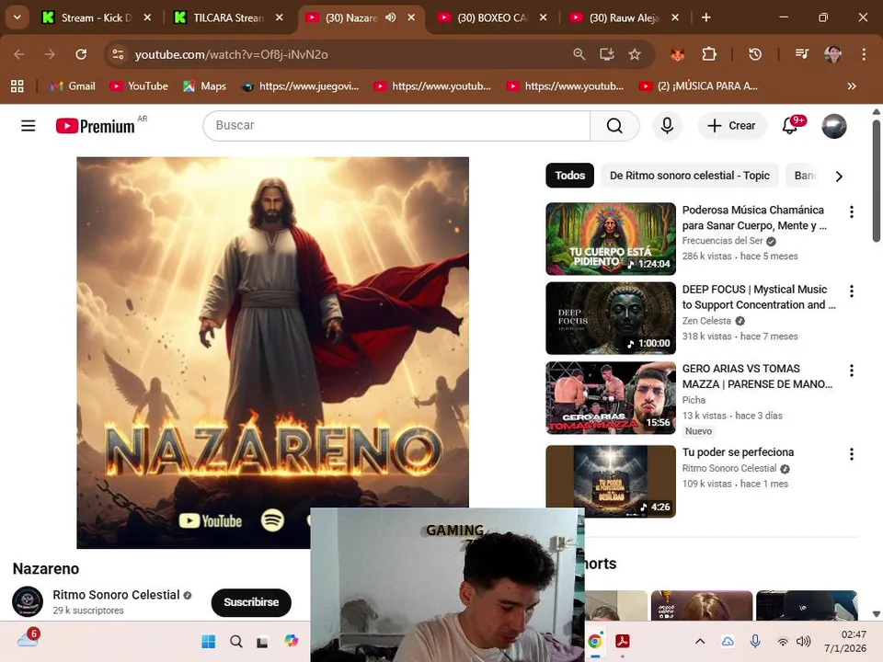Close the TILCARA Stream tab
883x662 pixels.
[279, 17]
